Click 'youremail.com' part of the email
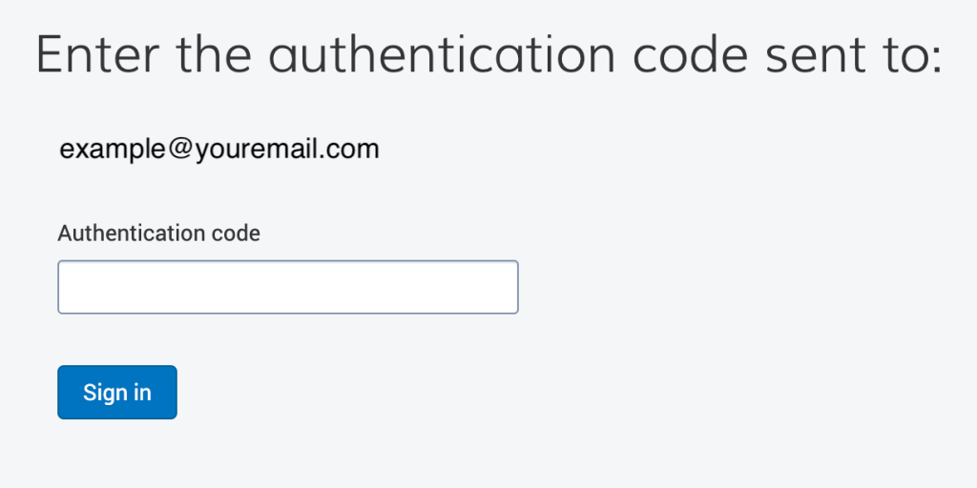Image resolution: width=977 pixels, height=488 pixels. pos(287,150)
